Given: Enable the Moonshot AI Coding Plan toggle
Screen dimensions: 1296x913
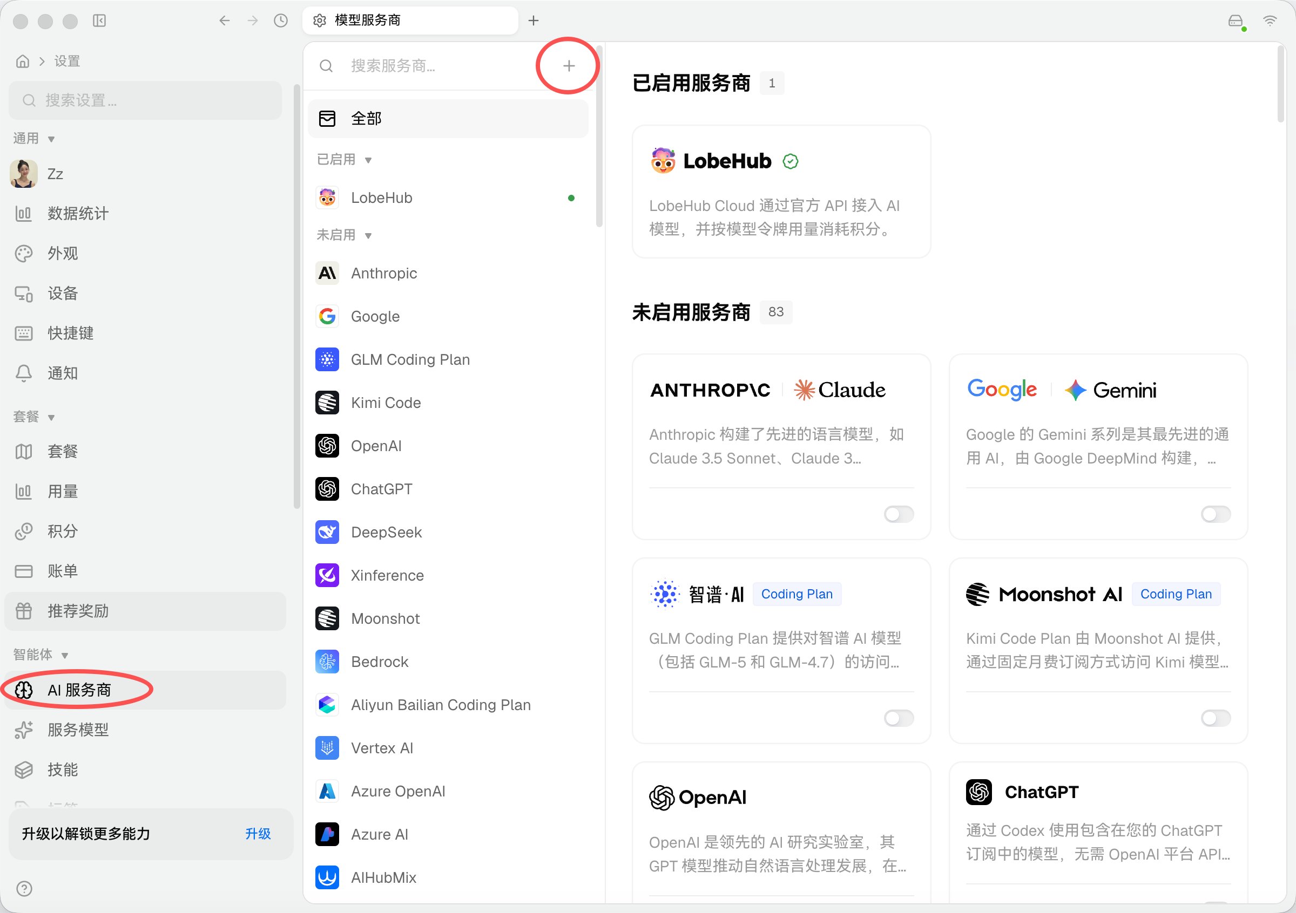Looking at the screenshot, I should 1216,718.
